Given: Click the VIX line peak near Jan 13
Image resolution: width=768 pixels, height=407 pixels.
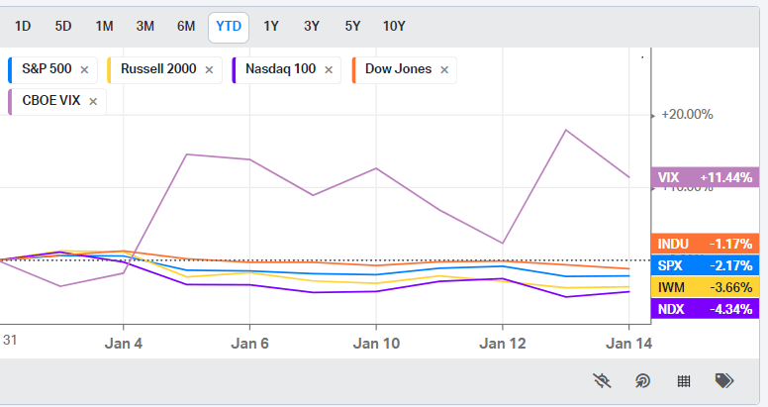Looking at the screenshot, I should 566,130.
